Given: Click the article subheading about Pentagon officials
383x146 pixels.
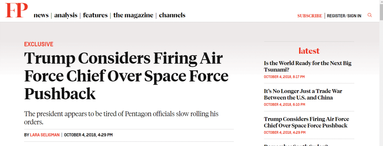Looking at the screenshot, I should tap(121, 118).
